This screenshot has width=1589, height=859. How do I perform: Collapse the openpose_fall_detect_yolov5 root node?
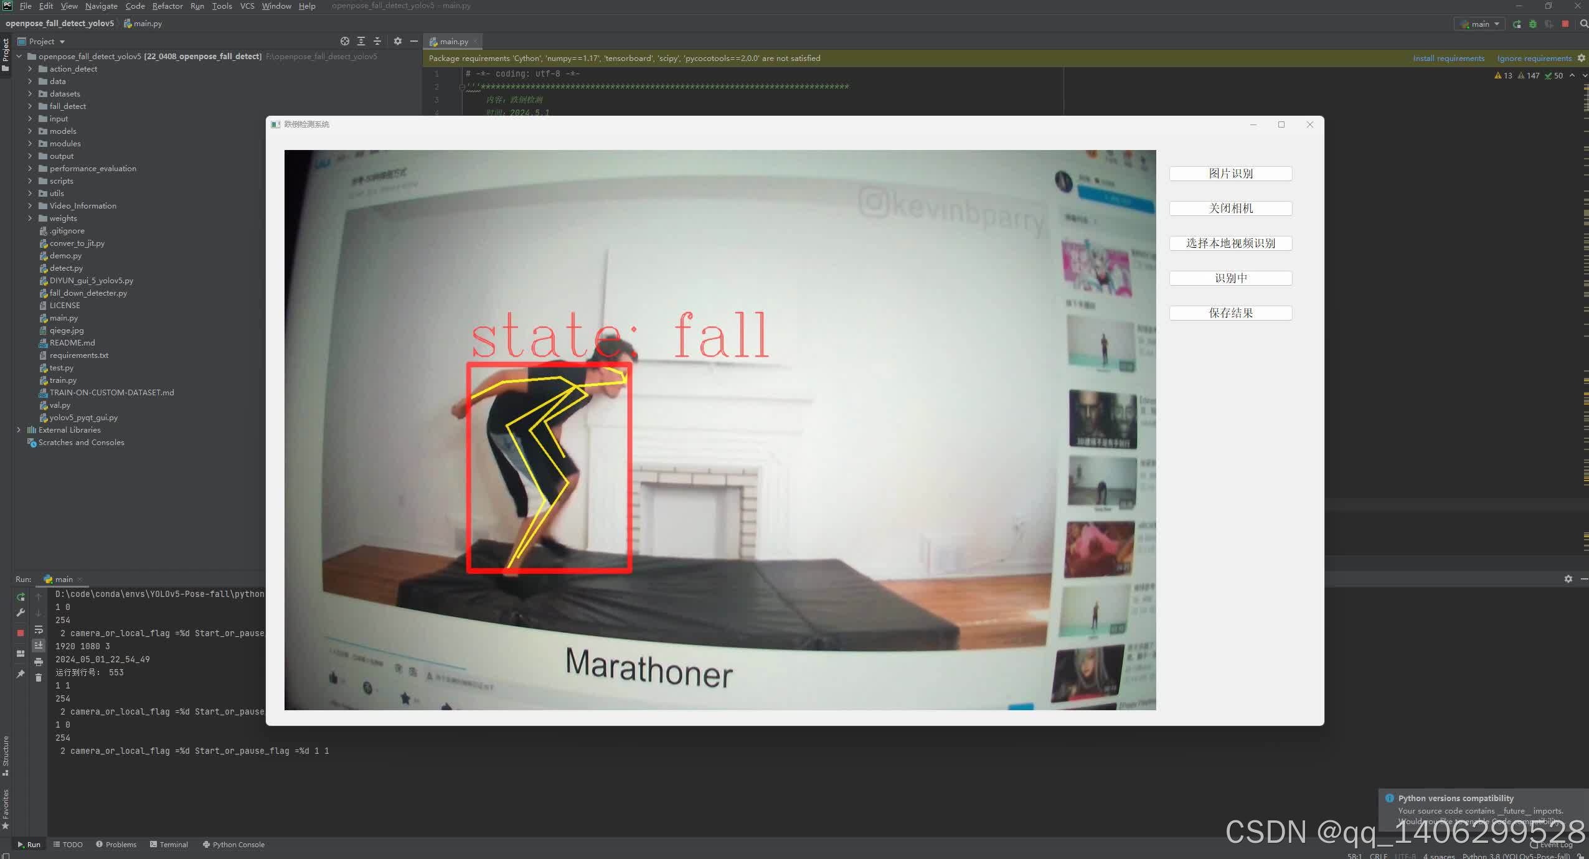pos(19,56)
